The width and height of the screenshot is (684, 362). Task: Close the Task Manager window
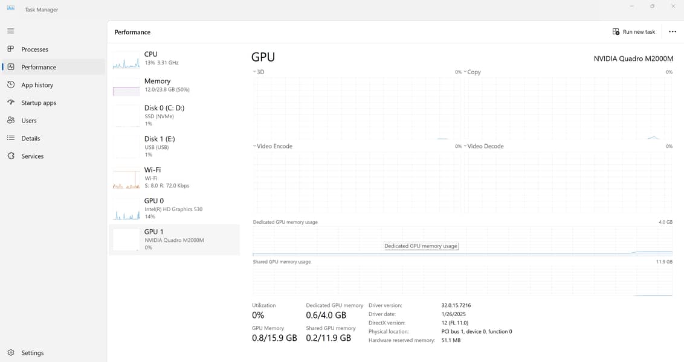click(x=673, y=6)
